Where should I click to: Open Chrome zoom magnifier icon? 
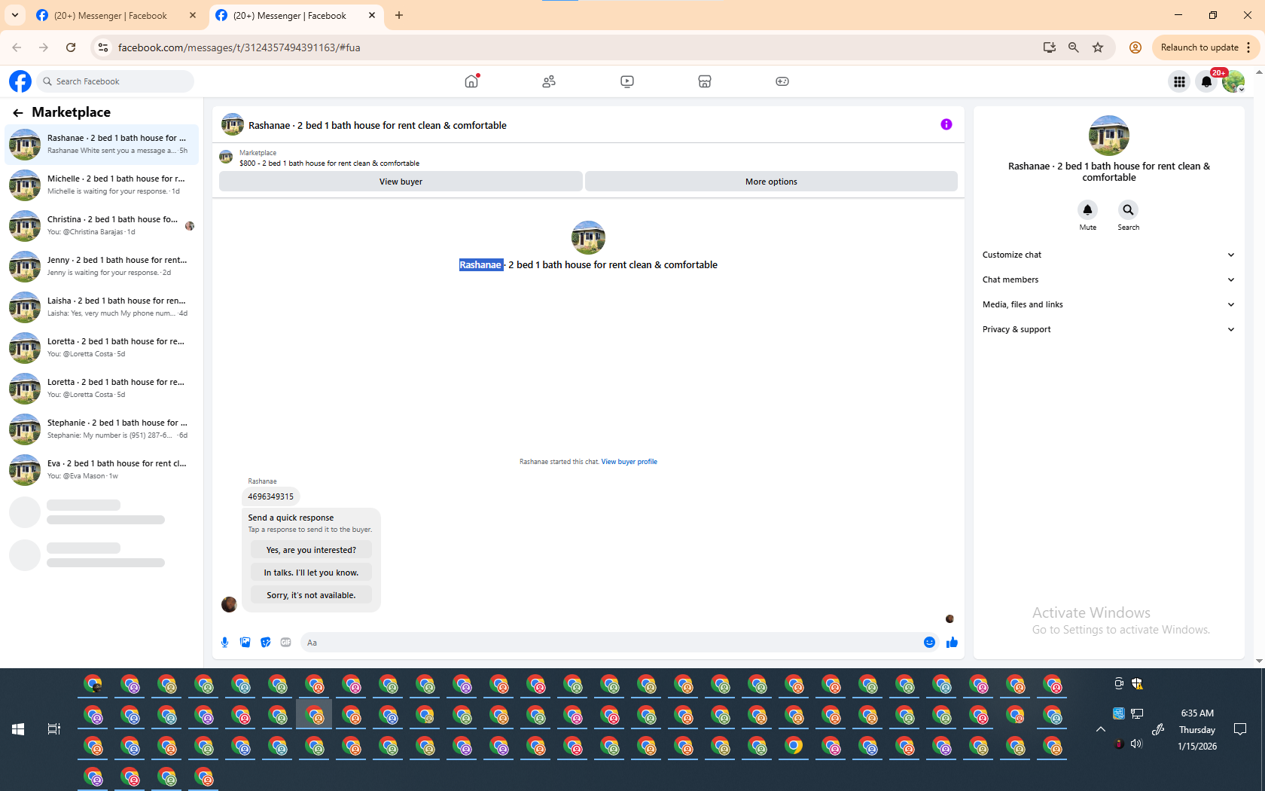pyautogui.click(x=1074, y=47)
